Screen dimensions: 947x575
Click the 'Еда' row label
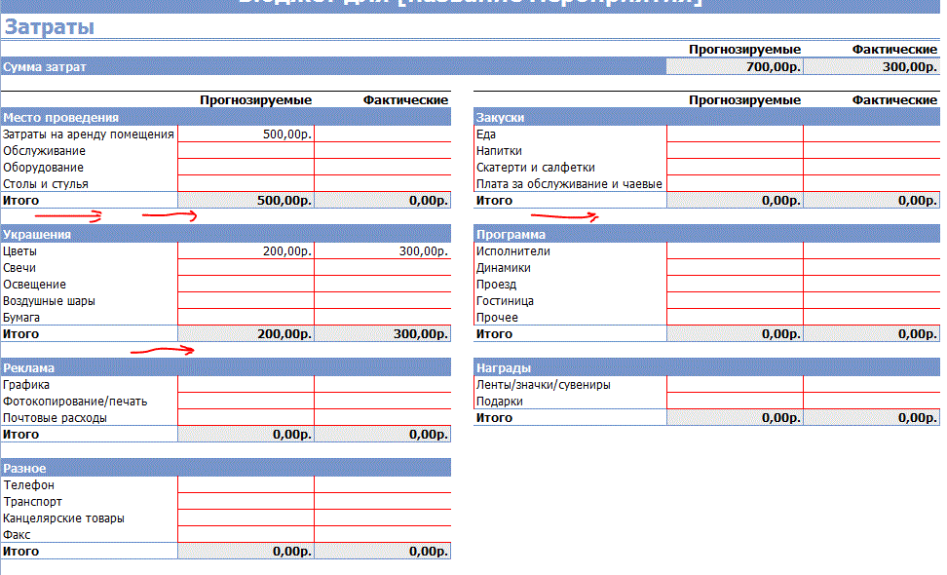tap(485, 134)
